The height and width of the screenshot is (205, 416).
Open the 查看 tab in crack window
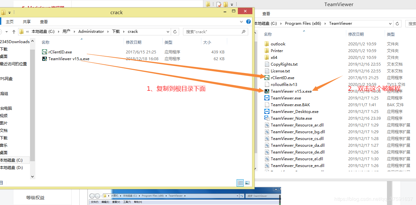coord(44,22)
